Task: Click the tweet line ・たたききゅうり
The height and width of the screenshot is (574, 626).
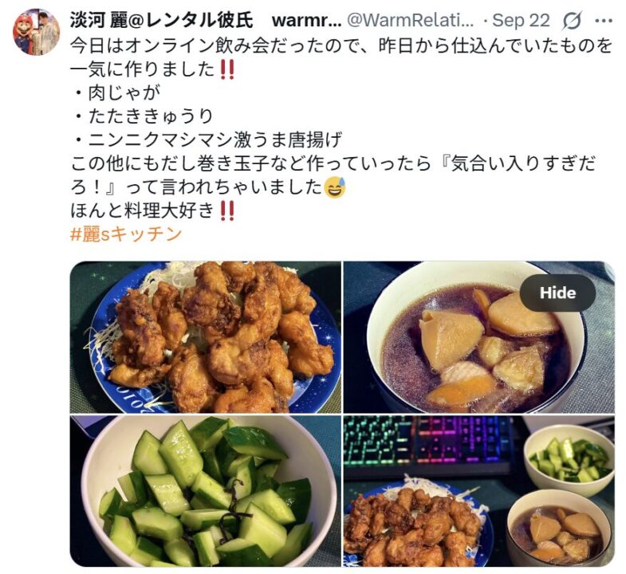Action: [143, 116]
